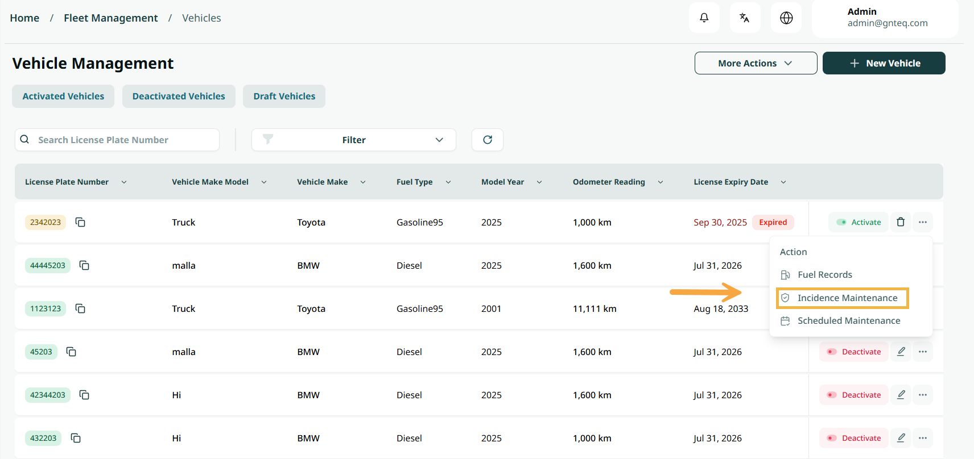Toggle Activate for vehicle 2342023
Image resolution: width=974 pixels, height=459 pixels.
859,222
